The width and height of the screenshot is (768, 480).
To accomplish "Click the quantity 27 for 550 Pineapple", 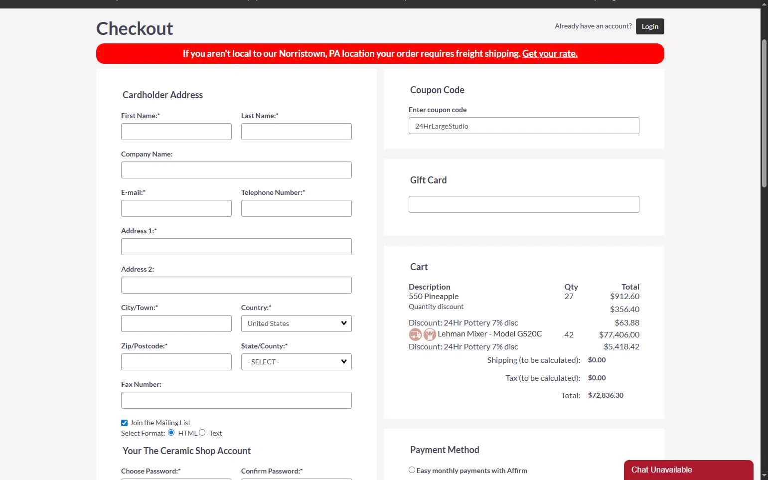I will coord(569,296).
